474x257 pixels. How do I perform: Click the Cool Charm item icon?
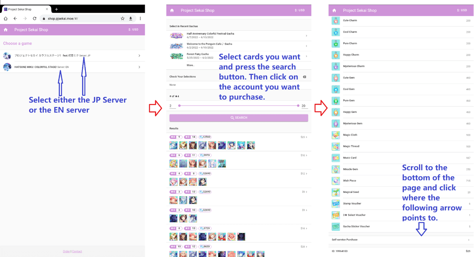coord(336,32)
